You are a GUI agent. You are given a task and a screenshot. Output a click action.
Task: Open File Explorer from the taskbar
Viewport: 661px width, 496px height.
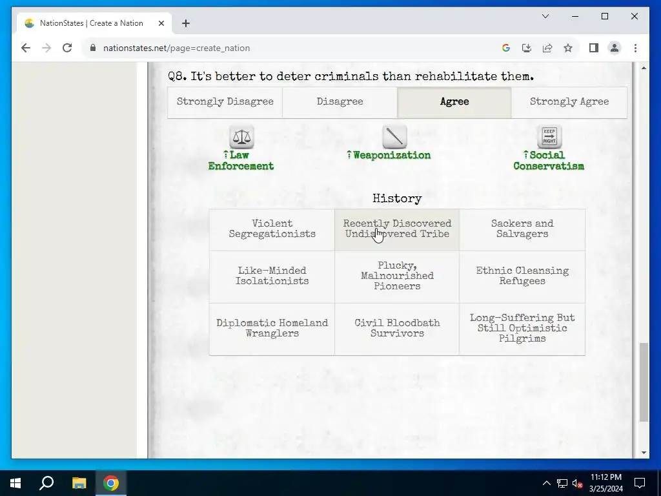click(x=79, y=483)
